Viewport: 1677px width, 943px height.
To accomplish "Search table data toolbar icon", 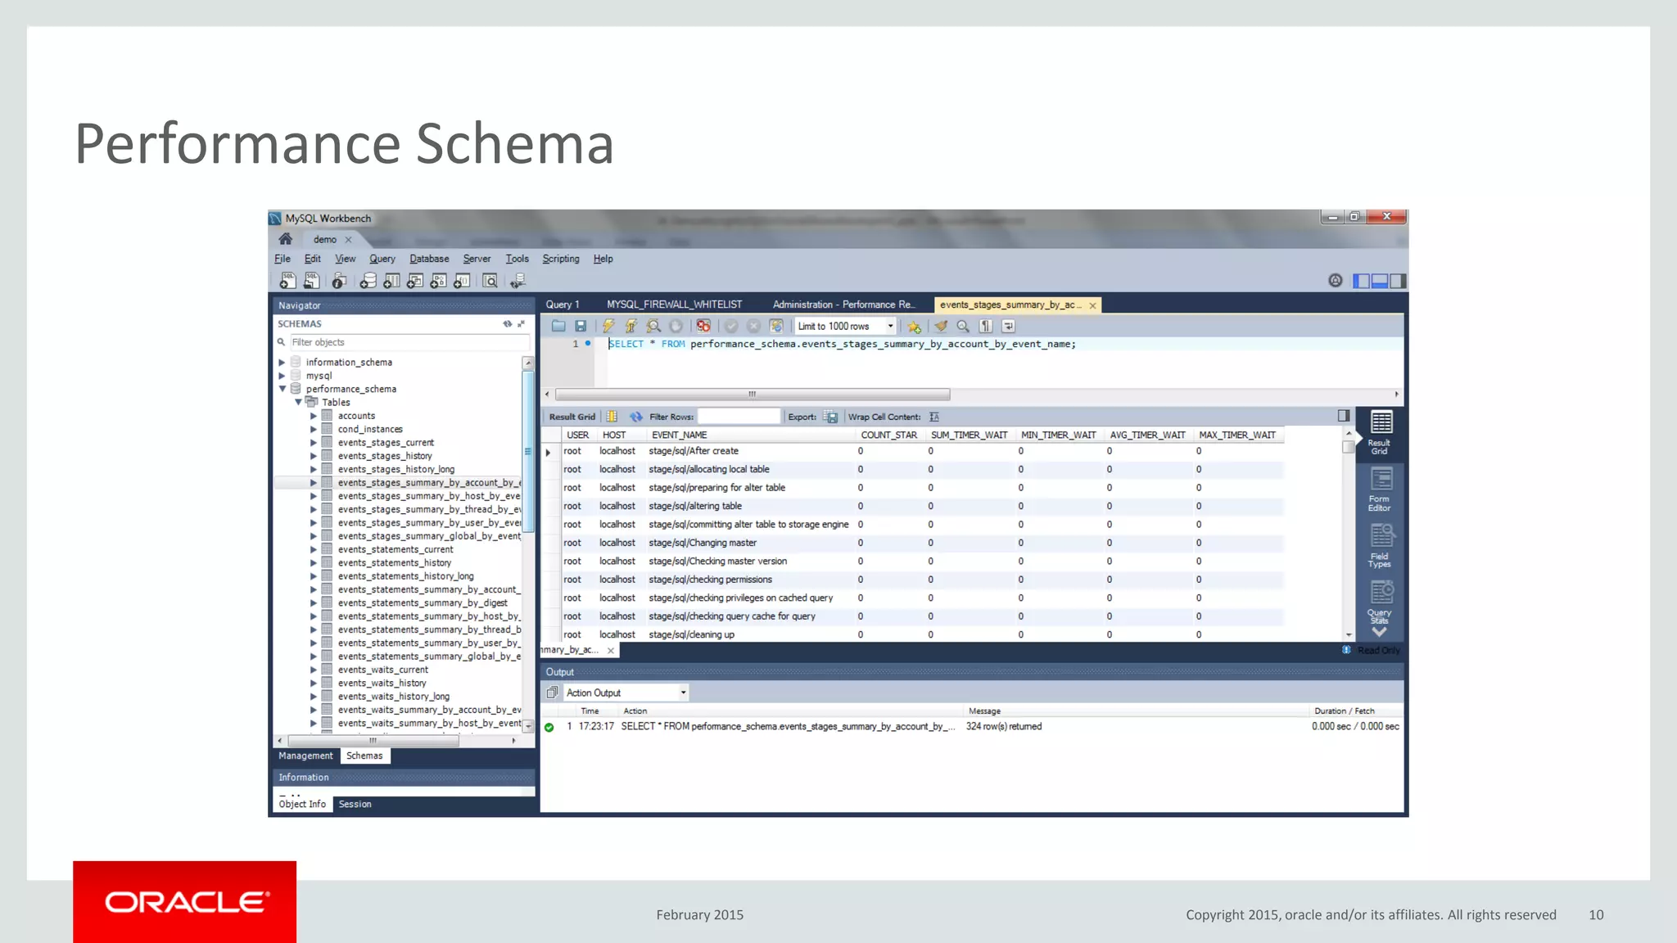I will coord(490,281).
